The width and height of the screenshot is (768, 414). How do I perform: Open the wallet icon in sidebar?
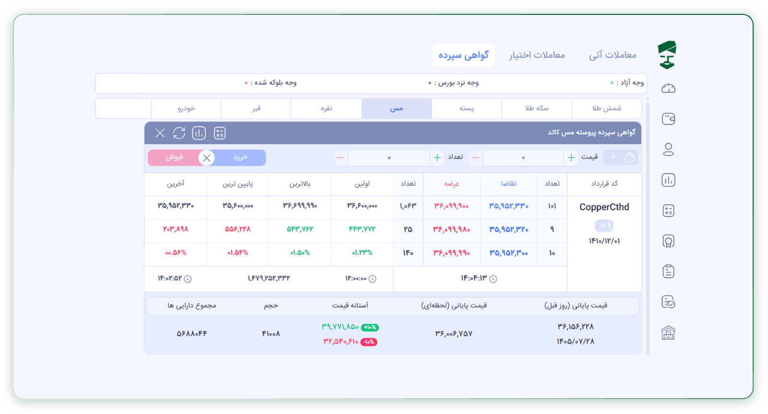[x=668, y=118]
